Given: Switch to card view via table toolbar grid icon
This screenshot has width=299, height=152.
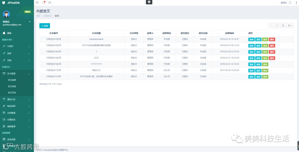Looking at the screenshot, I should click(283, 25).
